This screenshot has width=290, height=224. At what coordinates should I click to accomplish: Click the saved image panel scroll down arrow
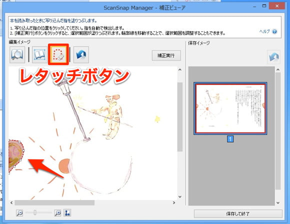pyautogui.click(x=278, y=202)
